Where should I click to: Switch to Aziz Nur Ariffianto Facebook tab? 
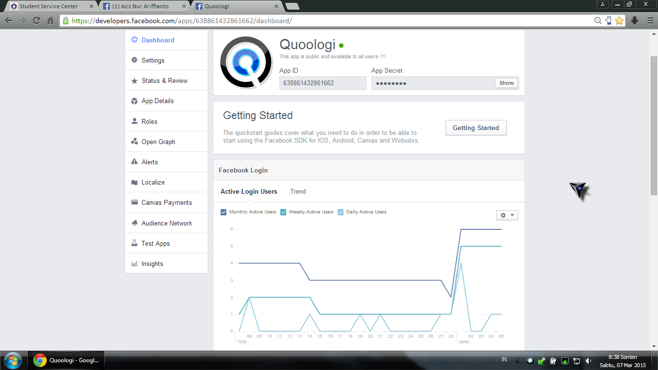144,6
